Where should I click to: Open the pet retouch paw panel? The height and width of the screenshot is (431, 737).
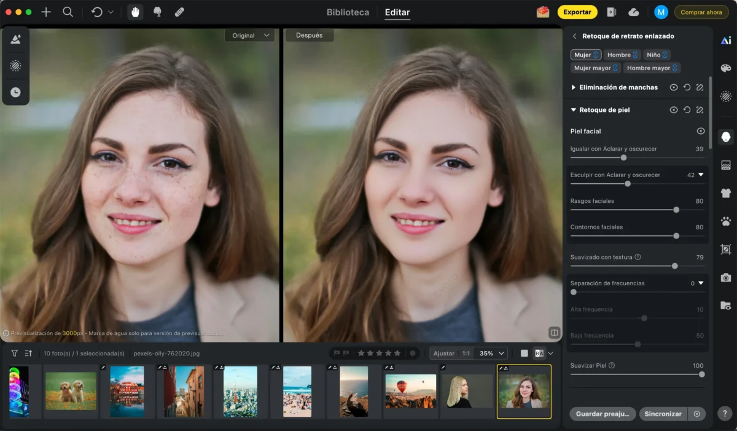(x=726, y=221)
